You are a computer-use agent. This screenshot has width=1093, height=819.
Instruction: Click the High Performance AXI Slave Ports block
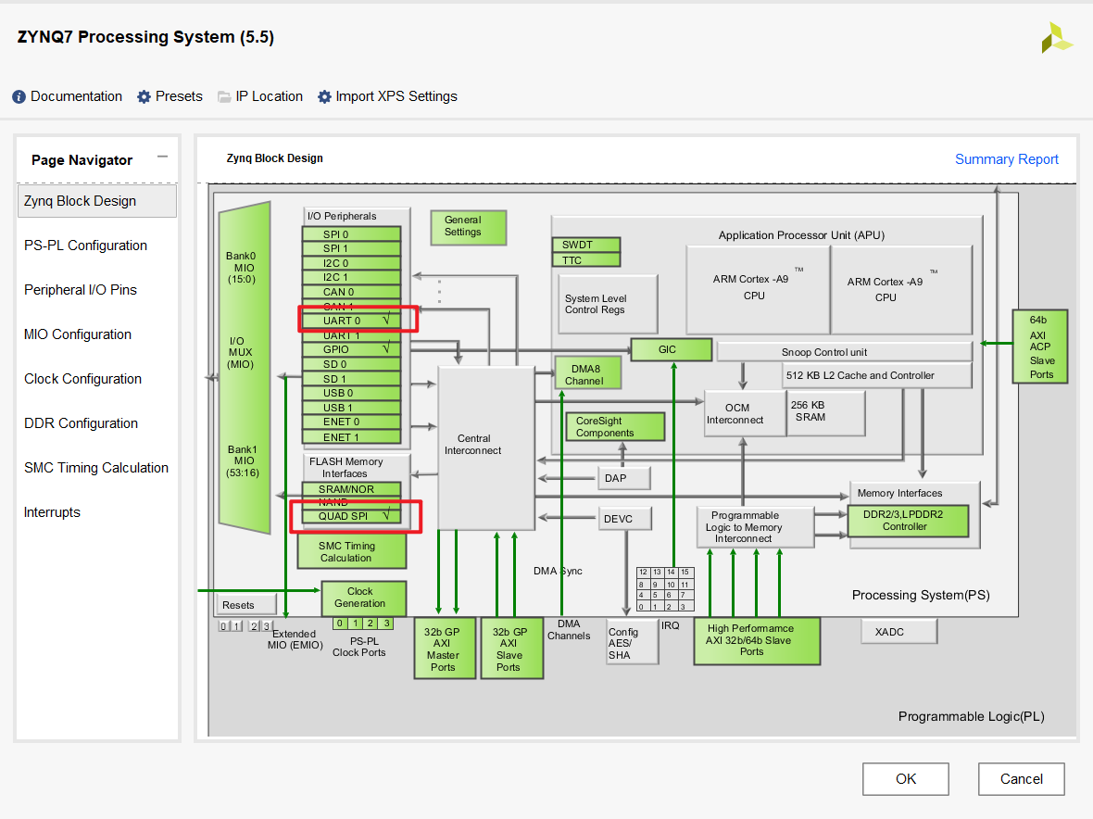(x=756, y=640)
